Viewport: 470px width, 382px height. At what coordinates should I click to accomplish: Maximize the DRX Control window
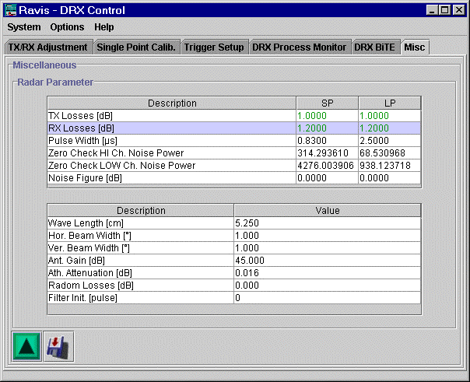point(445,10)
